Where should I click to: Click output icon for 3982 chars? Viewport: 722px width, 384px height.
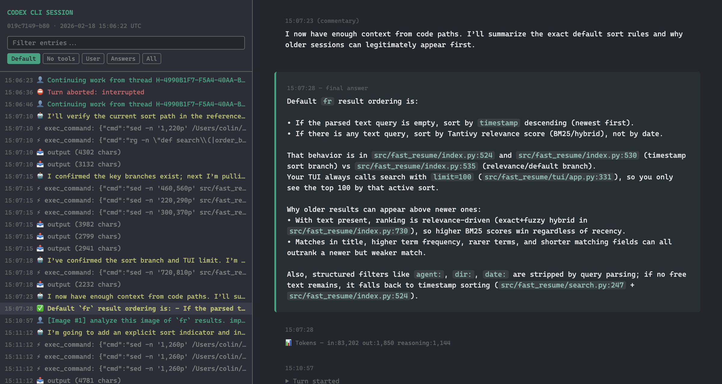40,224
